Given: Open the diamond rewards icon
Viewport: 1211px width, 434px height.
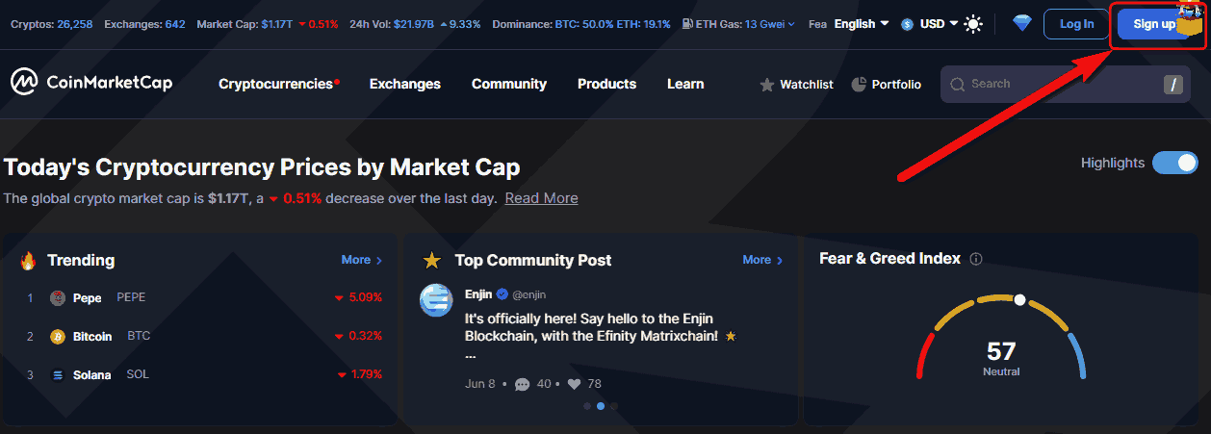Looking at the screenshot, I should coord(1021,24).
